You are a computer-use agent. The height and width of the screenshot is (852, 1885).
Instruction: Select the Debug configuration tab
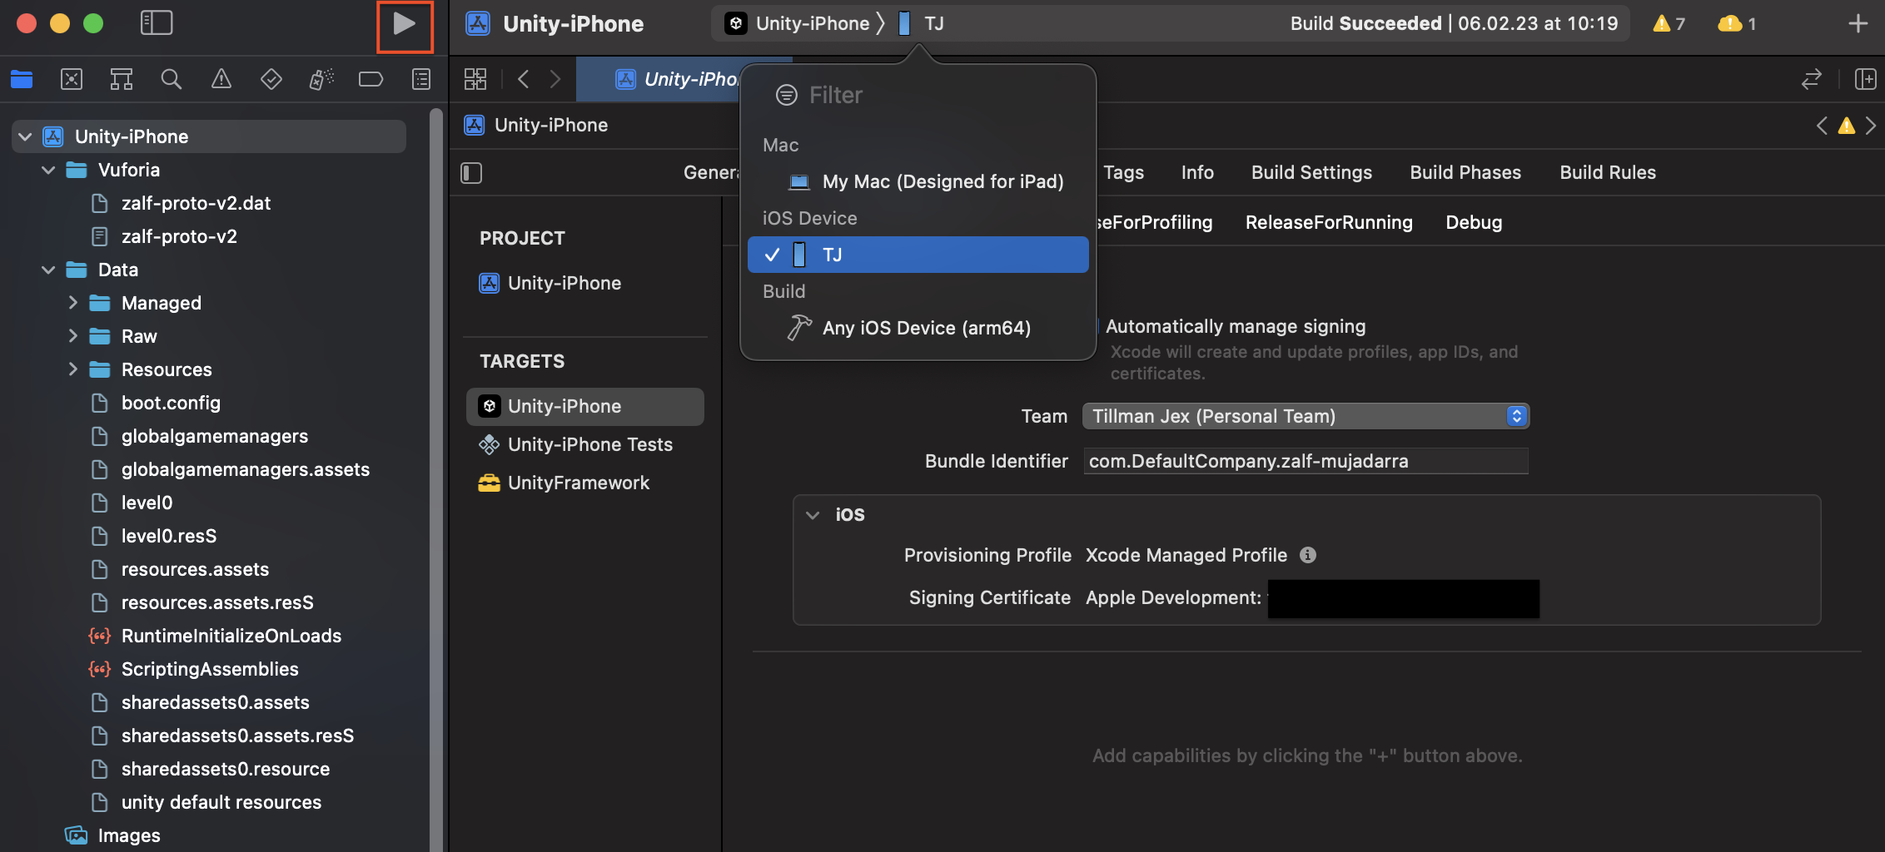(x=1474, y=222)
